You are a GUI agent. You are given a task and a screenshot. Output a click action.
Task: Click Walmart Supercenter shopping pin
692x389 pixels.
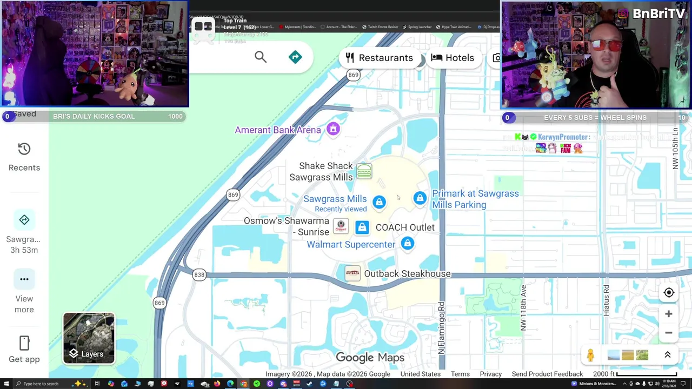(407, 244)
